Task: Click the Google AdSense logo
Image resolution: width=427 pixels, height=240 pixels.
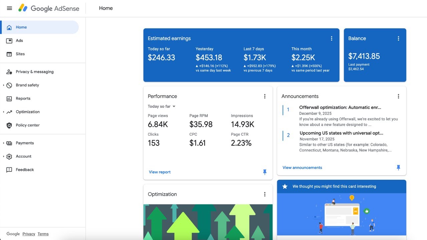Action: pos(49,8)
